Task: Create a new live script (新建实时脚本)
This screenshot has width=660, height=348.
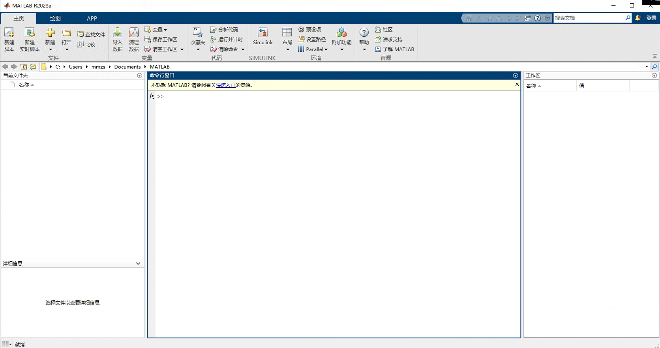Action: pos(29,39)
